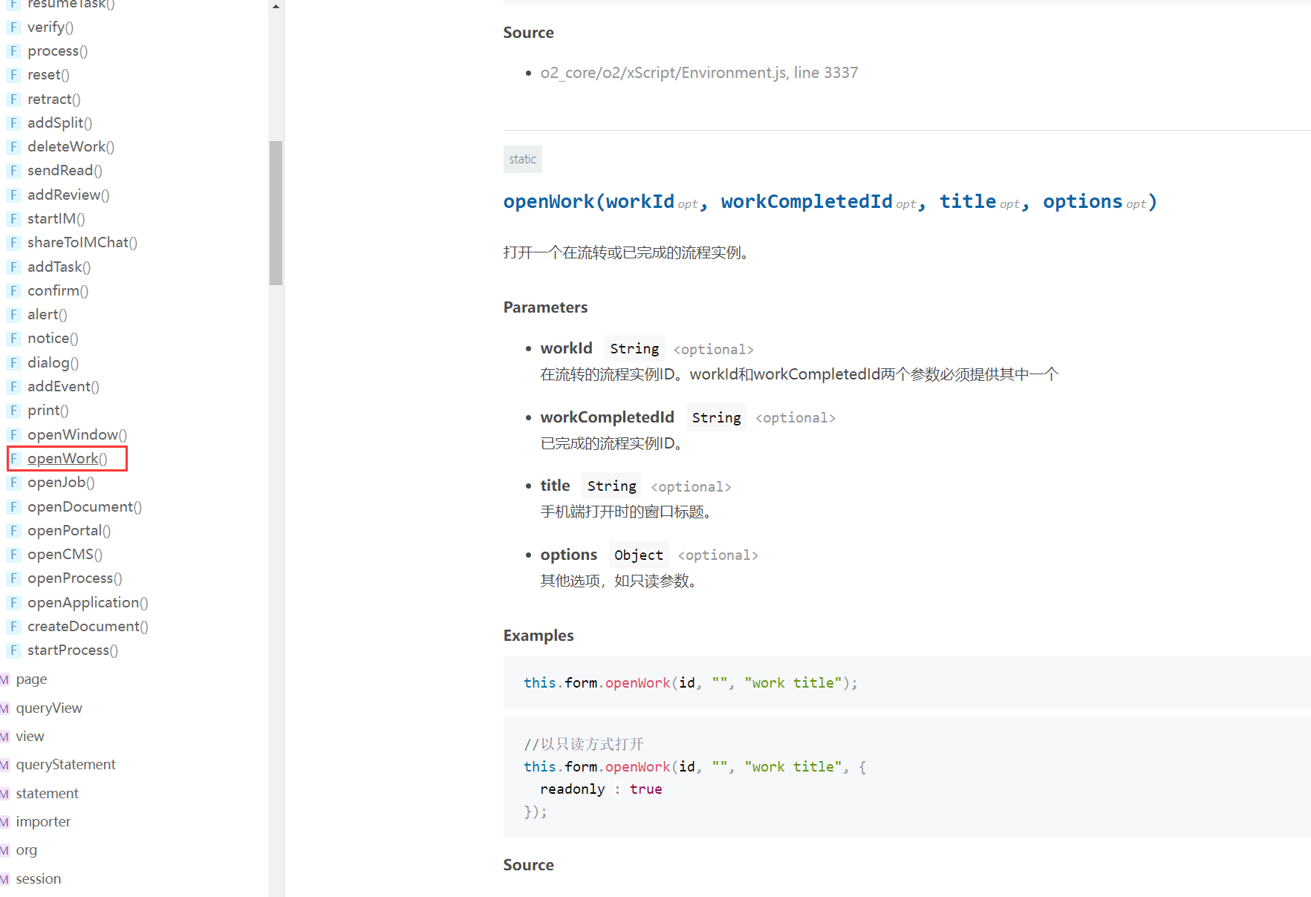Select the importer module
The height and width of the screenshot is (897, 1311).
coord(43,822)
